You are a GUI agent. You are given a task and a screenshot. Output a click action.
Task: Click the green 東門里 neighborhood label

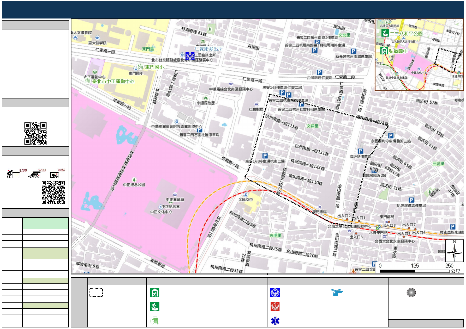pyautogui.click(x=148, y=49)
